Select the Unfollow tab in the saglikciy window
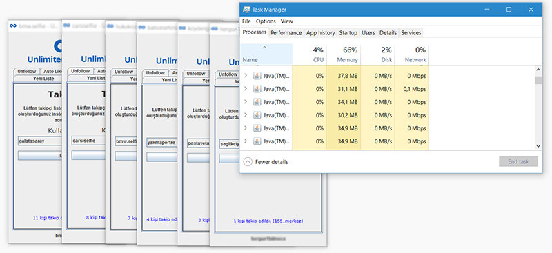 [228, 74]
